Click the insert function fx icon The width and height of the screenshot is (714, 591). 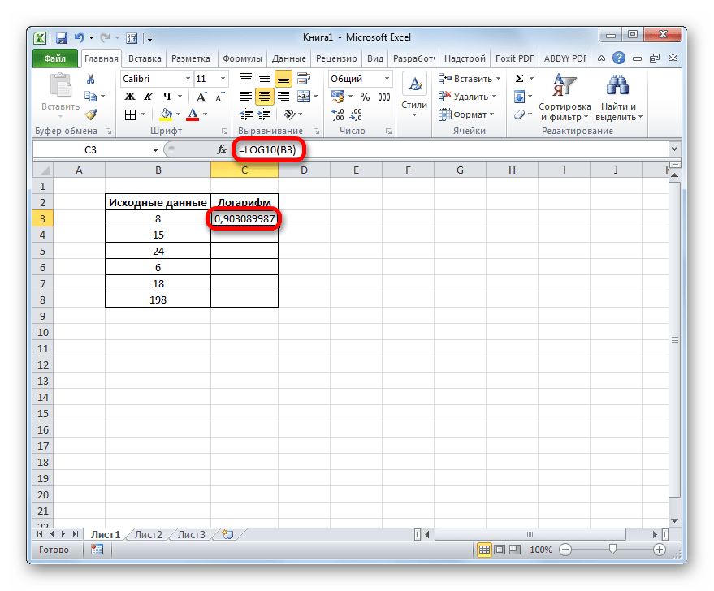click(221, 150)
